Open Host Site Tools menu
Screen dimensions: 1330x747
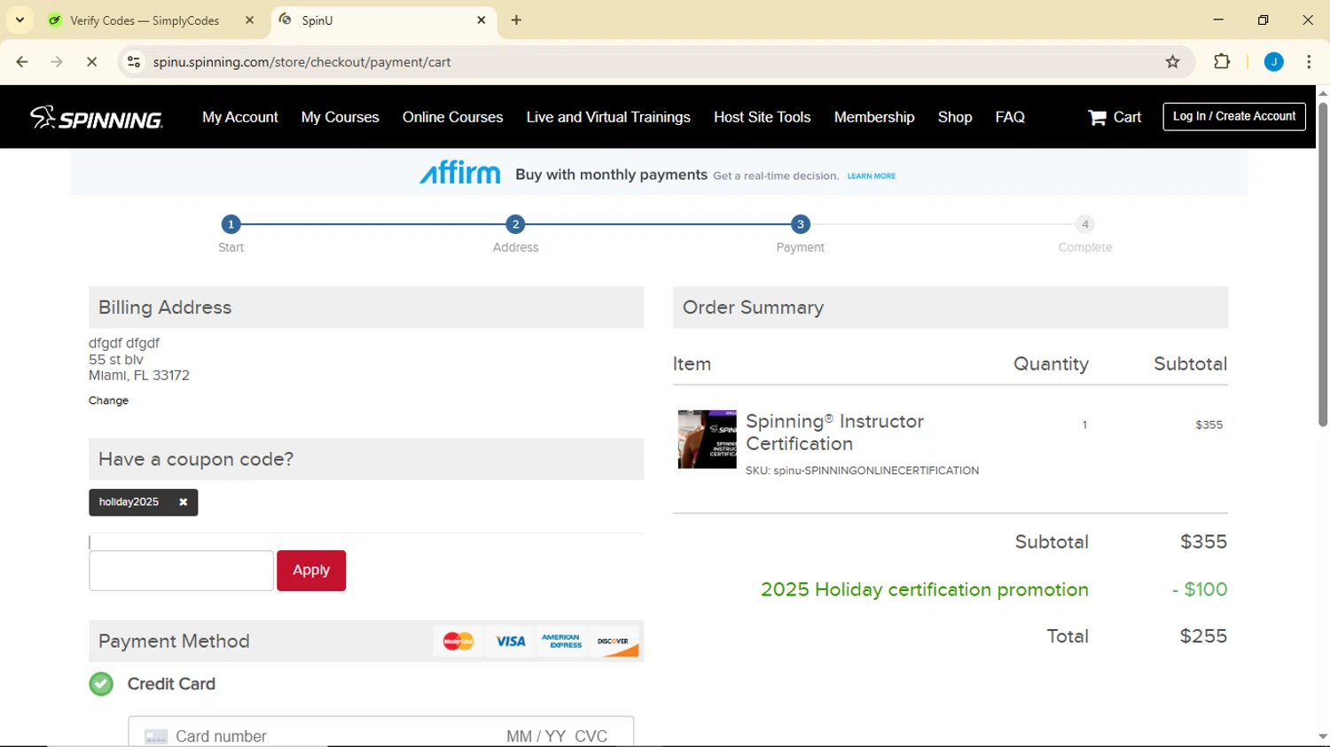click(763, 117)
